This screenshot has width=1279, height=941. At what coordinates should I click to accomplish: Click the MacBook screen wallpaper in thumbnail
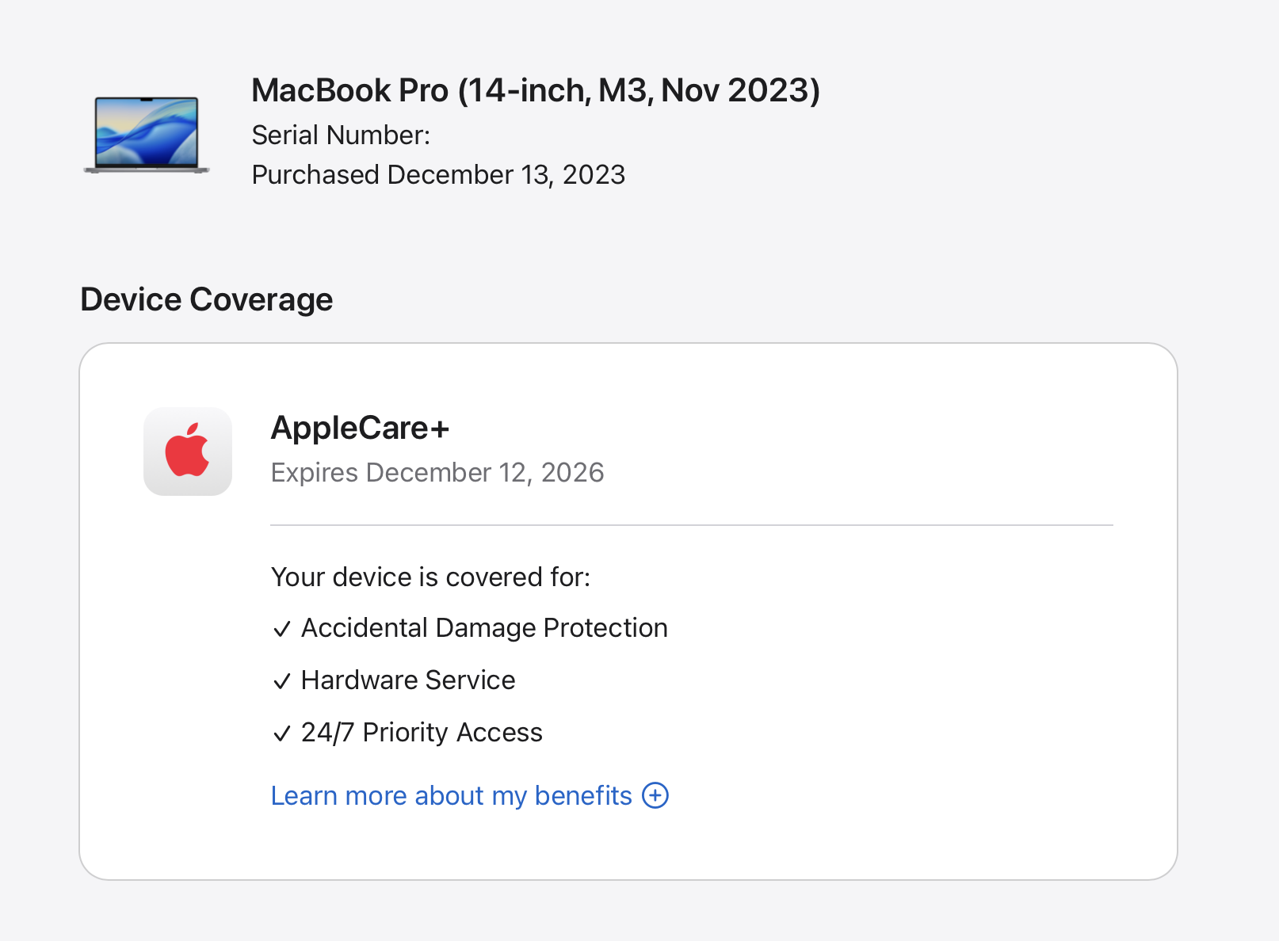tap(147, 131)
